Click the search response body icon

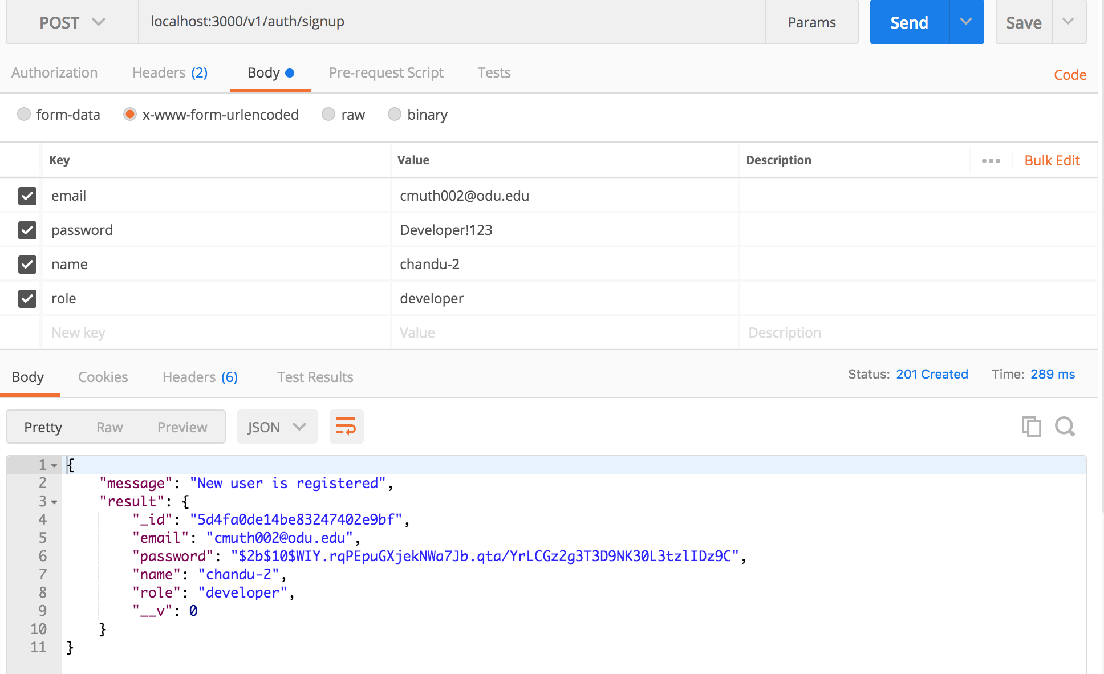[x=1066, y=427]
